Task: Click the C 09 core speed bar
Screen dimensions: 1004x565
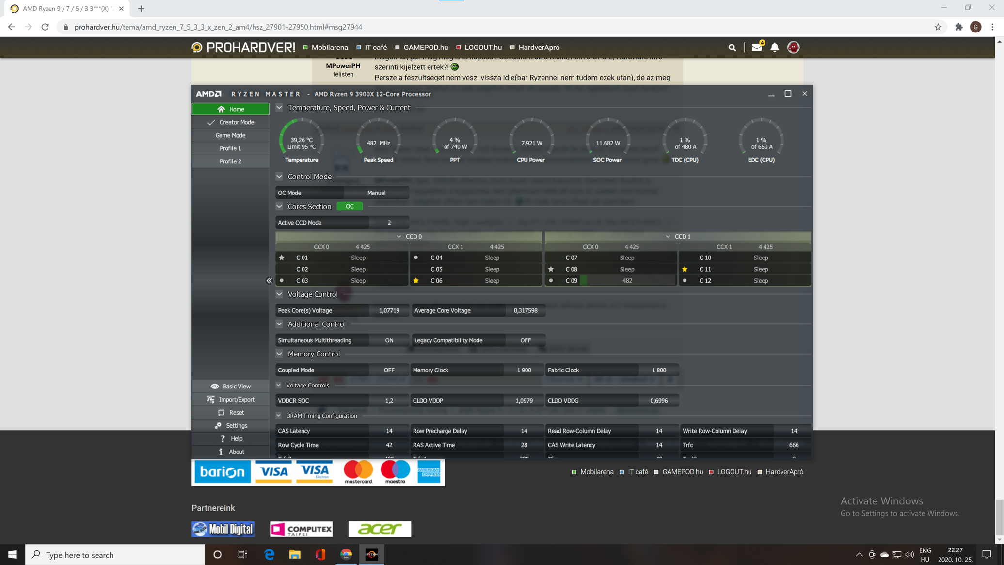Action: (x=627, y=281)
